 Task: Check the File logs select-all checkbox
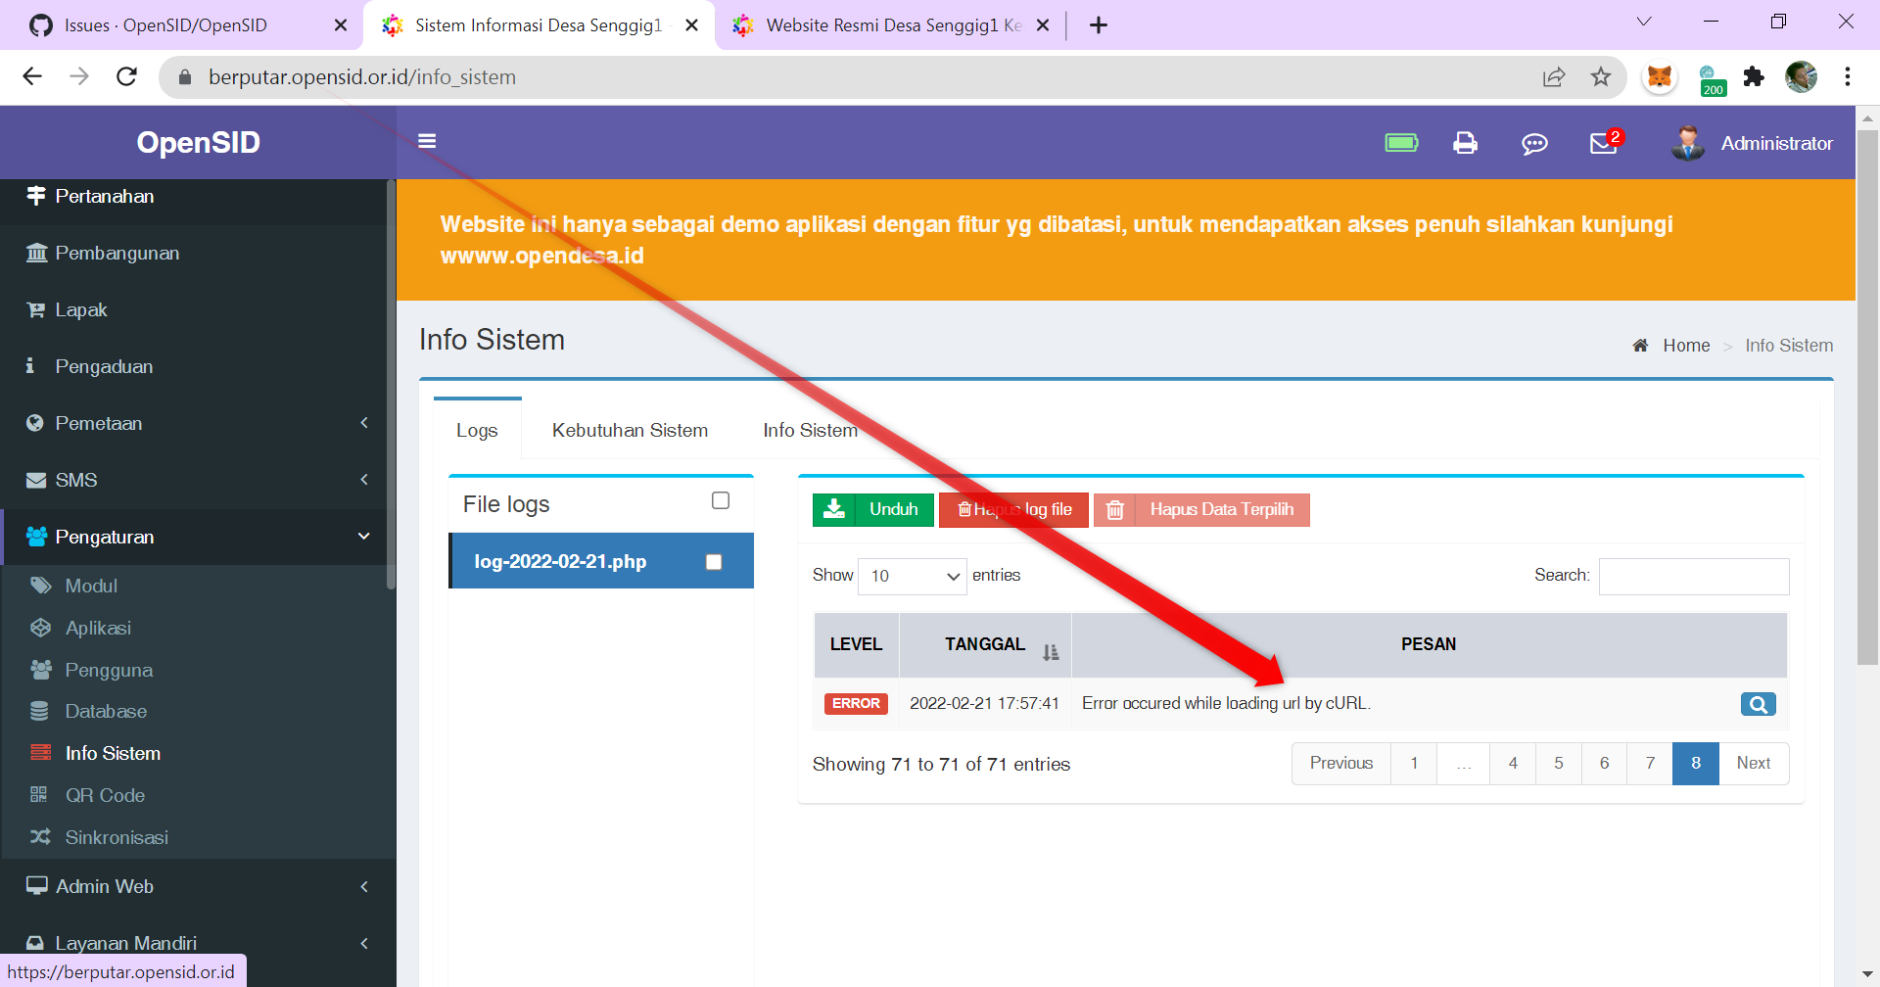721,500
